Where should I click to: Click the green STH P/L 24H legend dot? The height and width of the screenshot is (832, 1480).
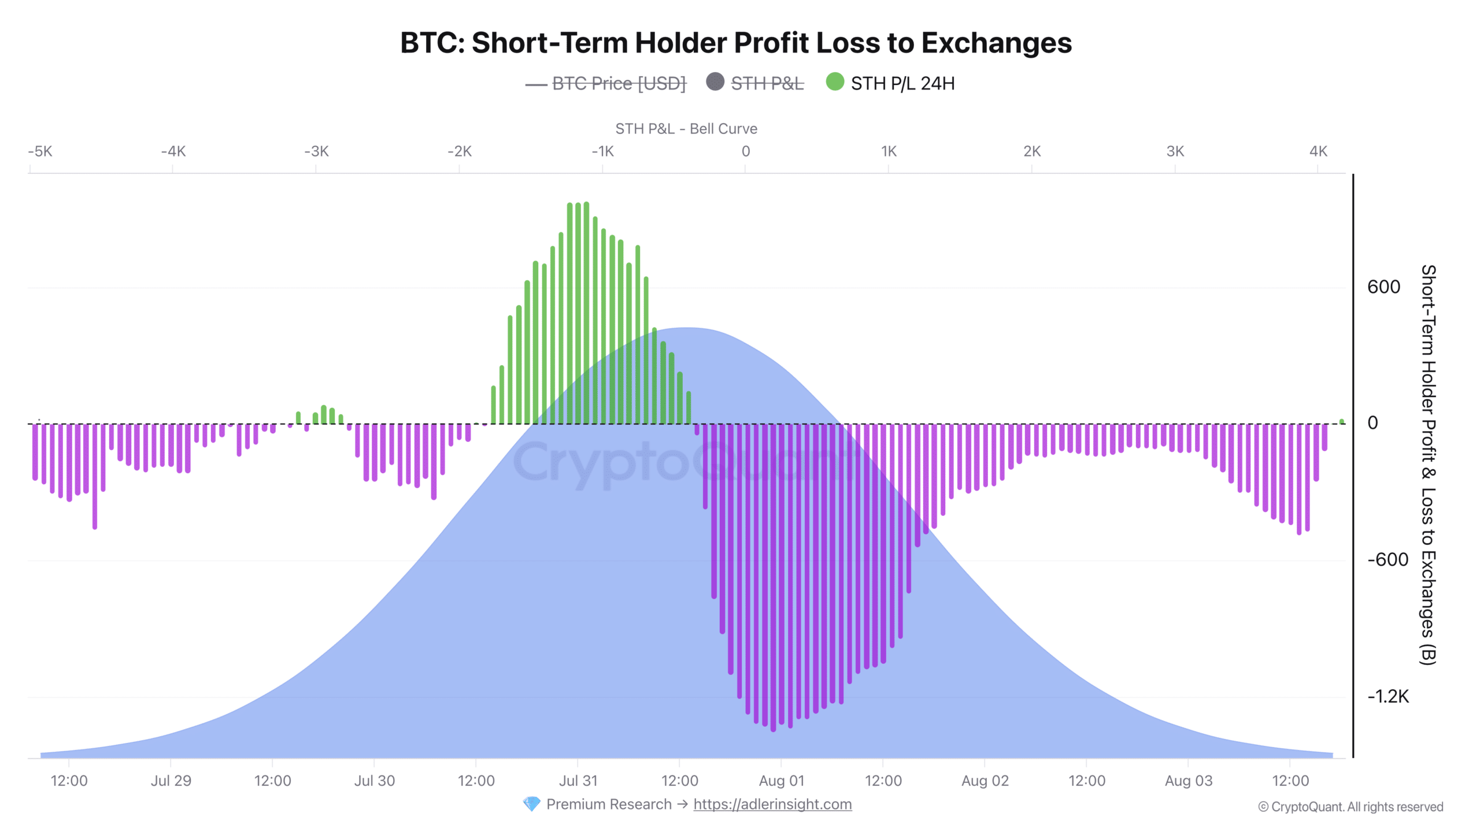pos(834,82)
